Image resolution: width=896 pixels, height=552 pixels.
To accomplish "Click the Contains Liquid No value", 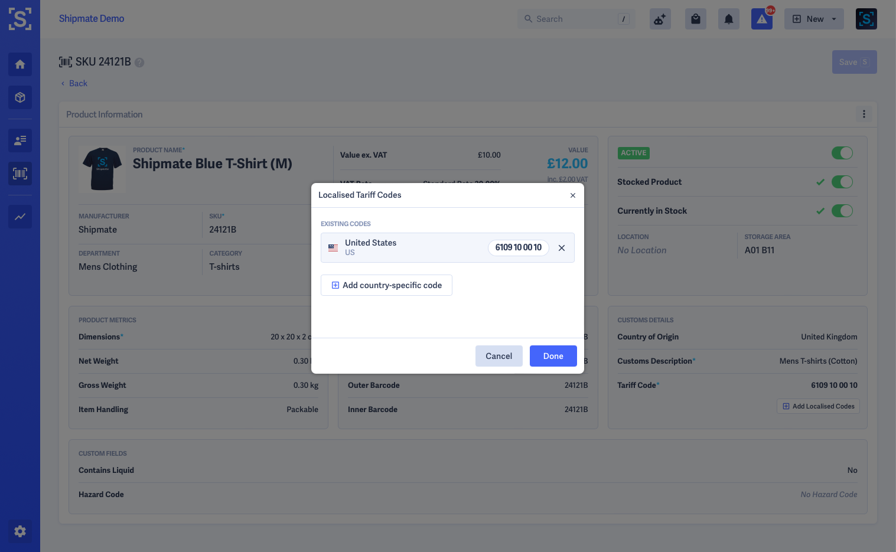I will pyautogui.click(x=852, y=471).
